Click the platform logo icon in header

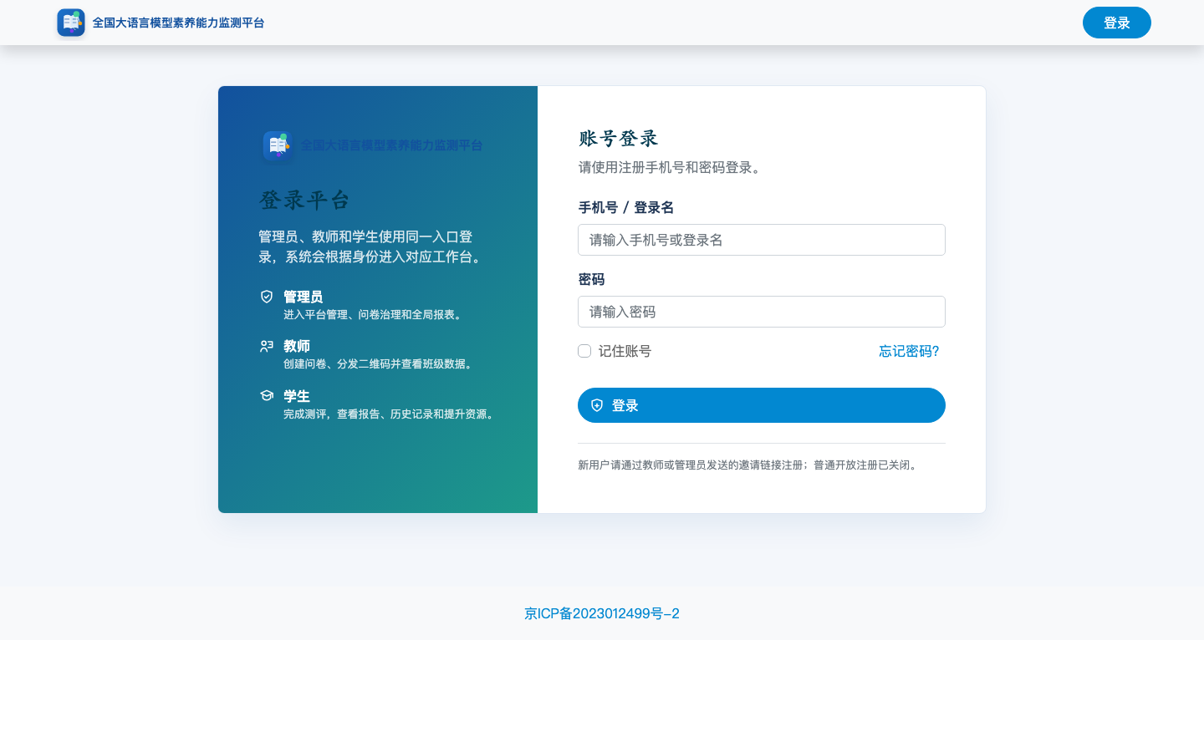pos(71,23)
